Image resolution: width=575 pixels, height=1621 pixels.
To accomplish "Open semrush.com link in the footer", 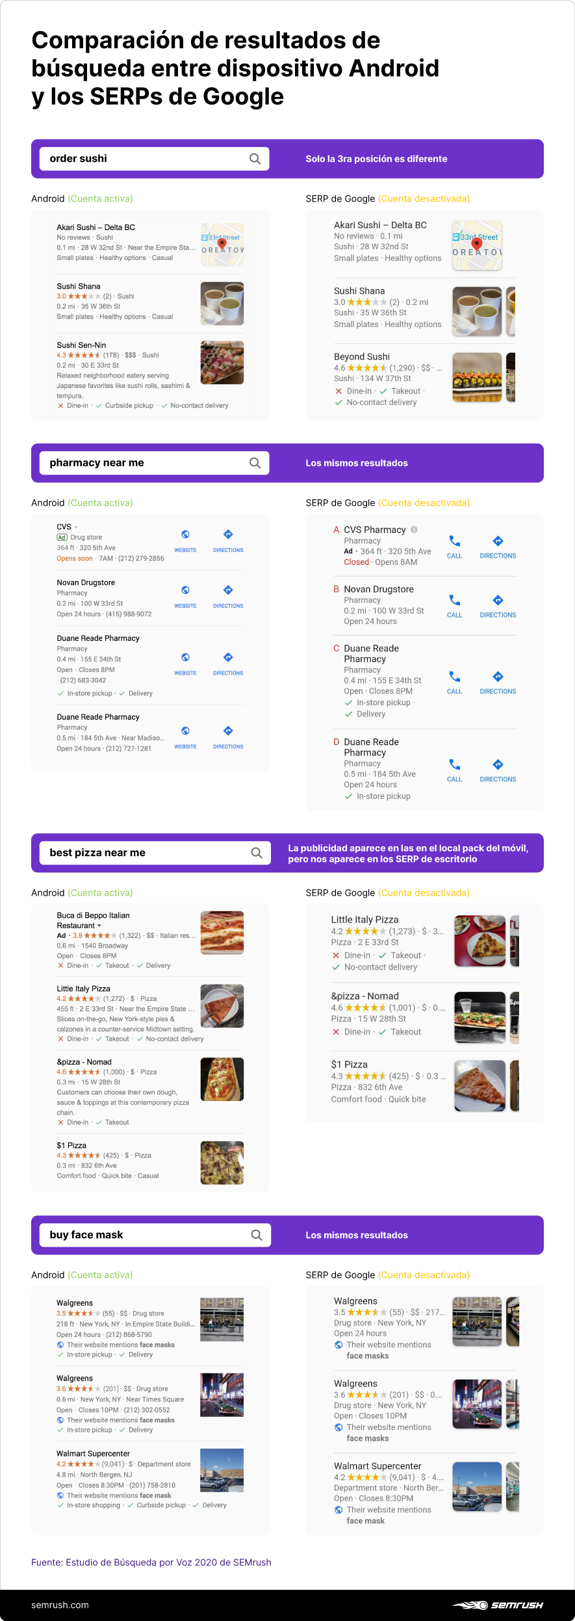I will [60, 1605].
